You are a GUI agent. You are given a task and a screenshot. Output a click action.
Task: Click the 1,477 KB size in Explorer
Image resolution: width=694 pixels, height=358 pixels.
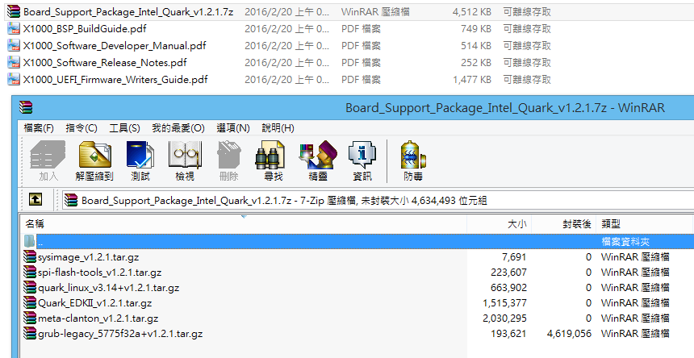(472, 80)
